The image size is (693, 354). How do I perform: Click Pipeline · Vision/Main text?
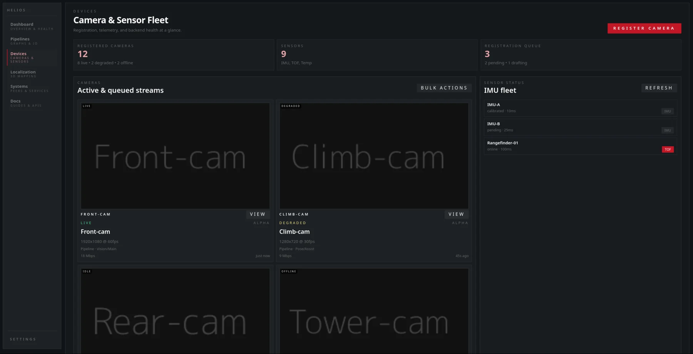99,249
